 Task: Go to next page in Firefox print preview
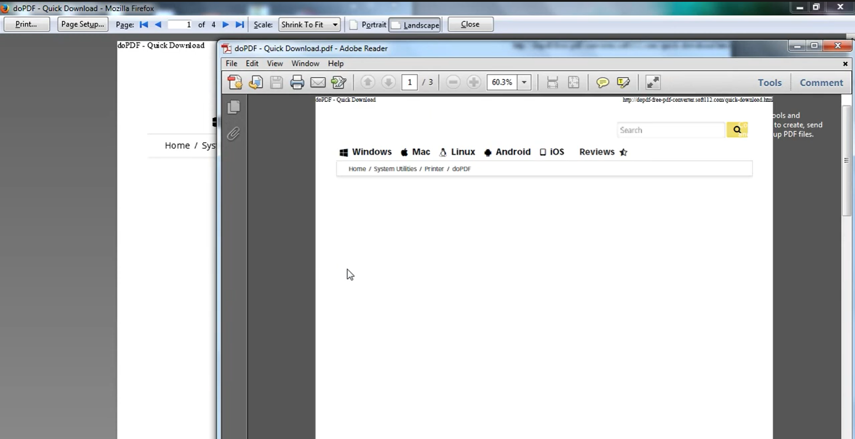(x=225, y=24)
